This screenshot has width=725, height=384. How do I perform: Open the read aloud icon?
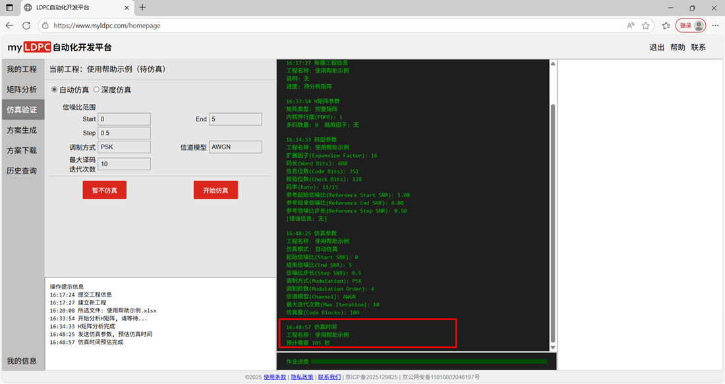click(x=631, y=26)
